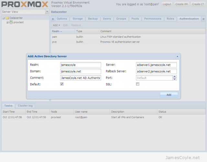Expand the proxtest tree node
Image resolution: width=207 pixels, height=162 pixels.
pos(7,22)
